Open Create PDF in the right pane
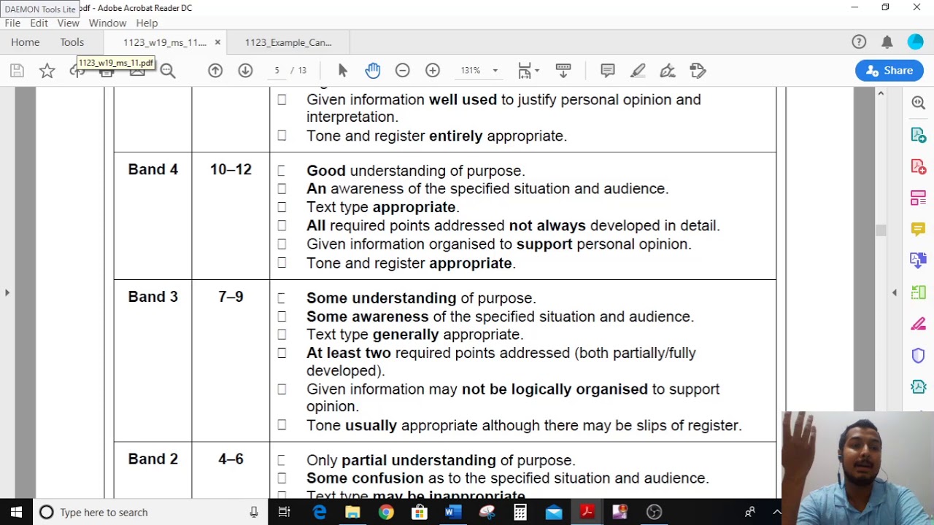This screenshot has height=525, width=934. tap(919, 166)
